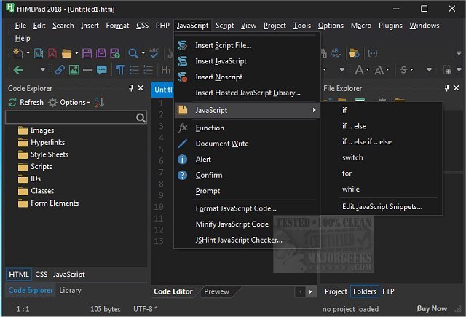This screenshot has width=466, height=317.
Task: Click the Code Explorer search field
Action: pos(70,117)
